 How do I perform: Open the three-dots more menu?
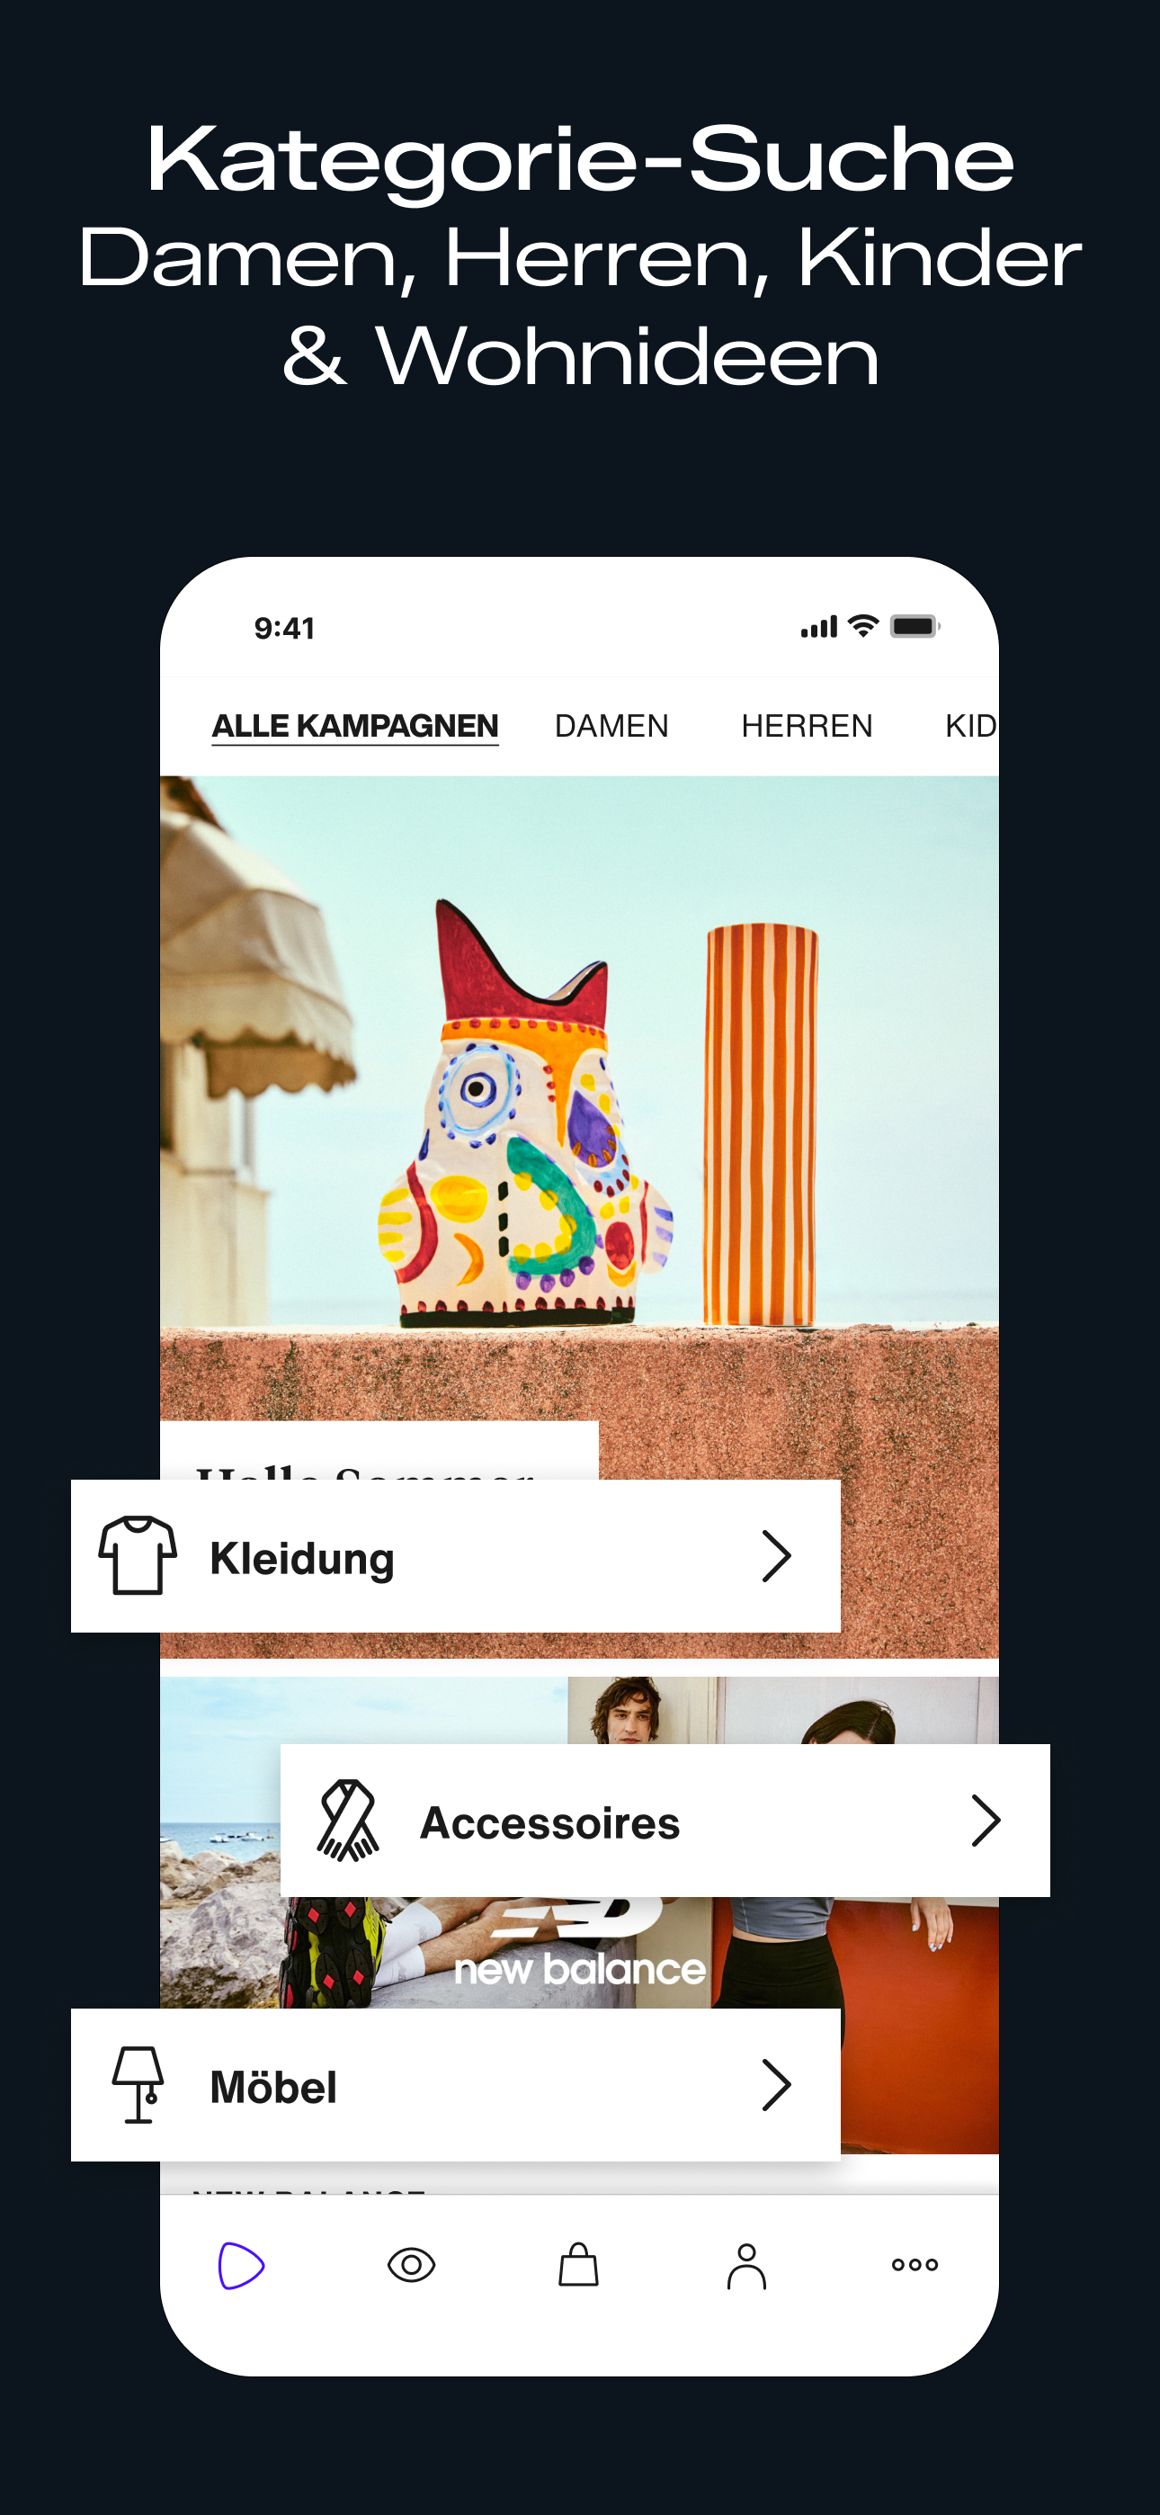coord(915,2265)
